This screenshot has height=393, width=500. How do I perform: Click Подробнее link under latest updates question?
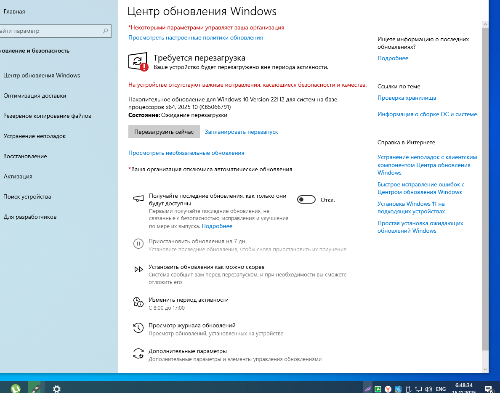pyautogui.click(x=393, y=58)
